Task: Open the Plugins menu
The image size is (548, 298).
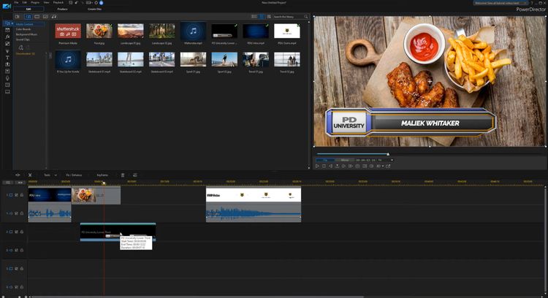Action: click(x=35, y=2)
